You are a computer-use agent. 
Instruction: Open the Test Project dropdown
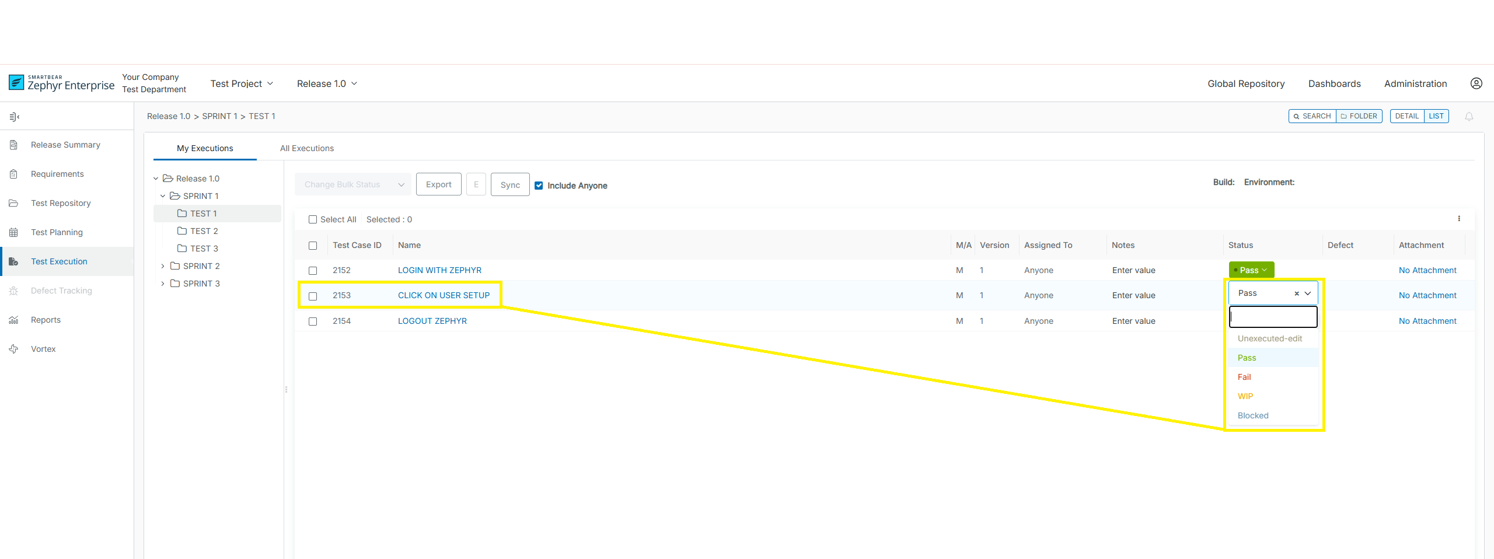click(242, 83)
